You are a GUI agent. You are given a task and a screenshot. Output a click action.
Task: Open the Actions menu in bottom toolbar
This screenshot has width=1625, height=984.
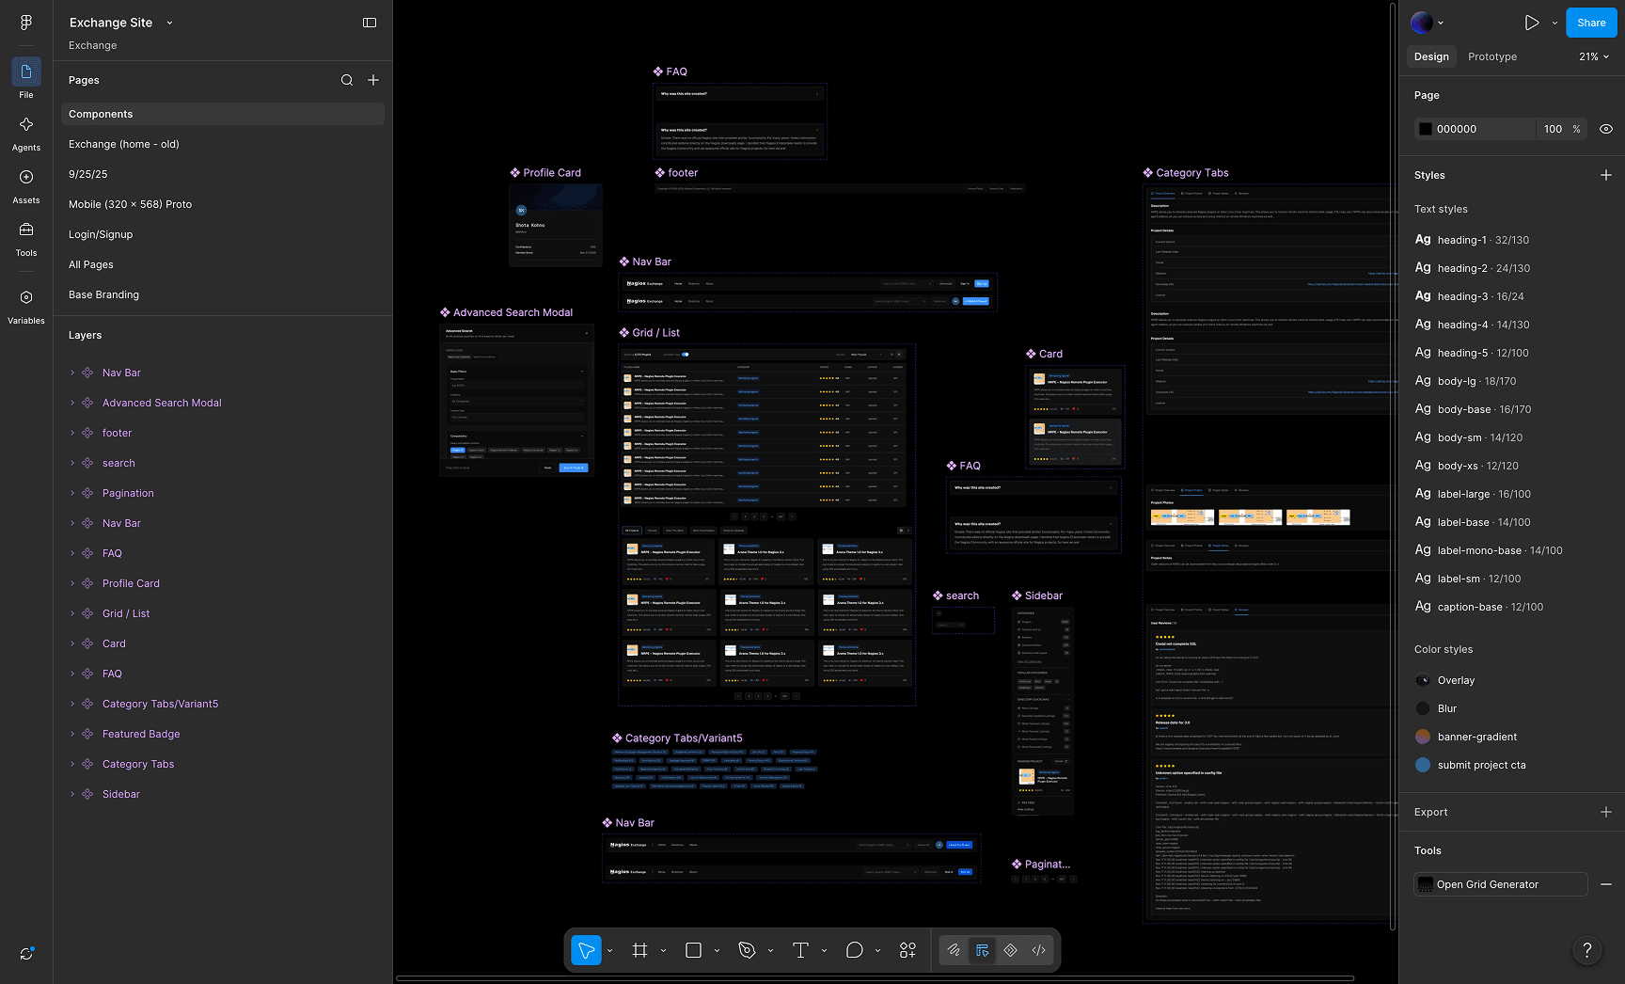tap(907, 950)
